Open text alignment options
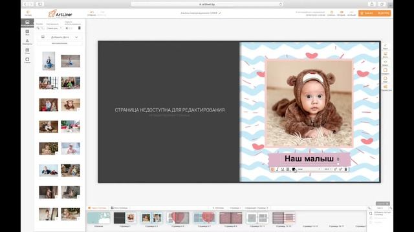414x232 pixels. click(288, 169)
